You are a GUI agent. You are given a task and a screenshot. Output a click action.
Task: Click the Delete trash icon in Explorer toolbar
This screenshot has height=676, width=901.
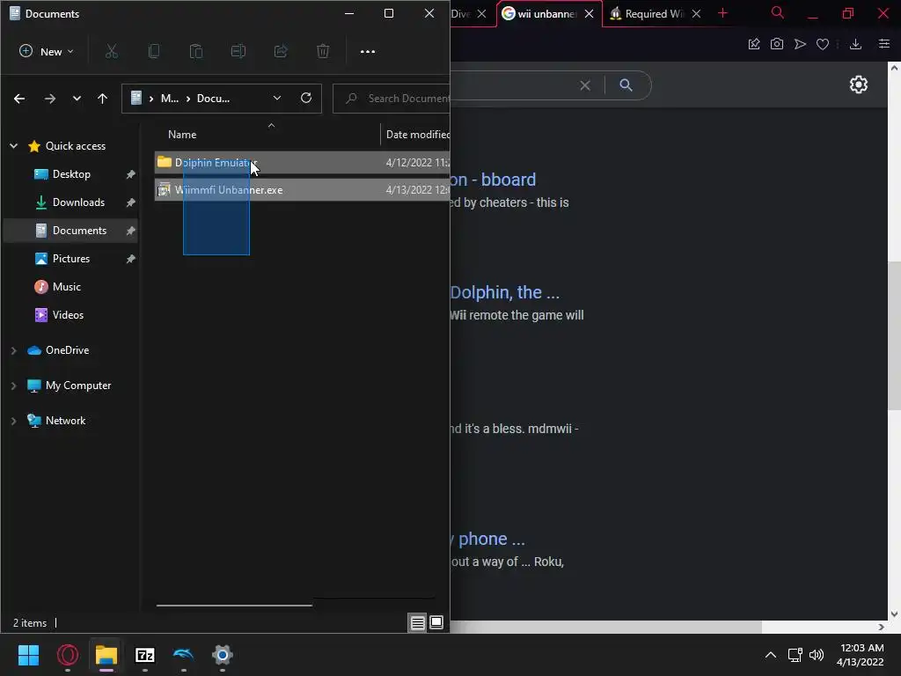(323, 51)
